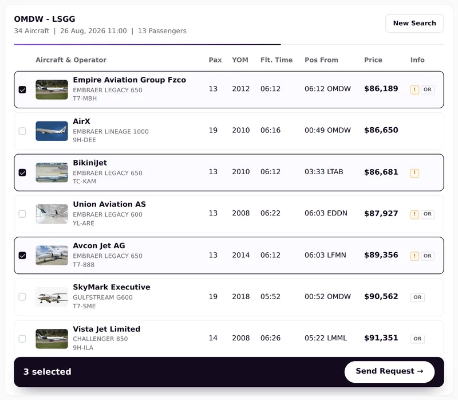Click the warning icon on BikiniJet row
Screen dimensions: 458x400
414,173
